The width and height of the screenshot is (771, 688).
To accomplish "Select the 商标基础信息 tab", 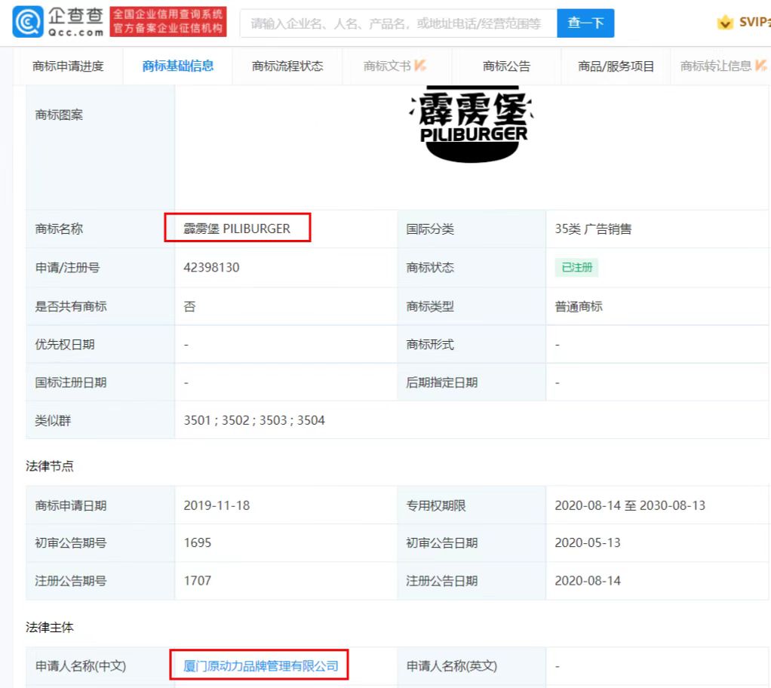I will pyautogui.click(x=178, y=66).
